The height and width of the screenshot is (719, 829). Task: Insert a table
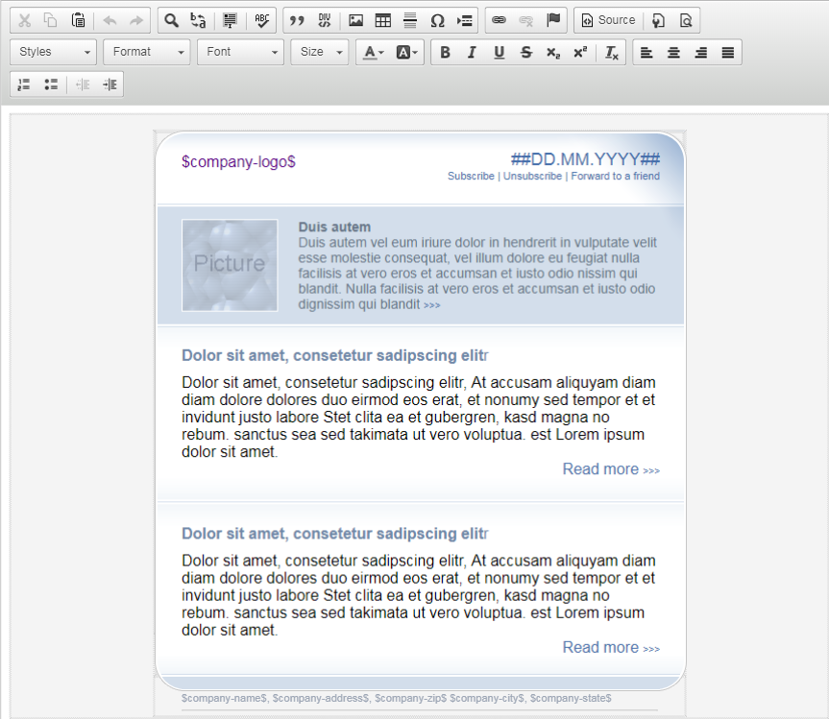pos(382,20)
